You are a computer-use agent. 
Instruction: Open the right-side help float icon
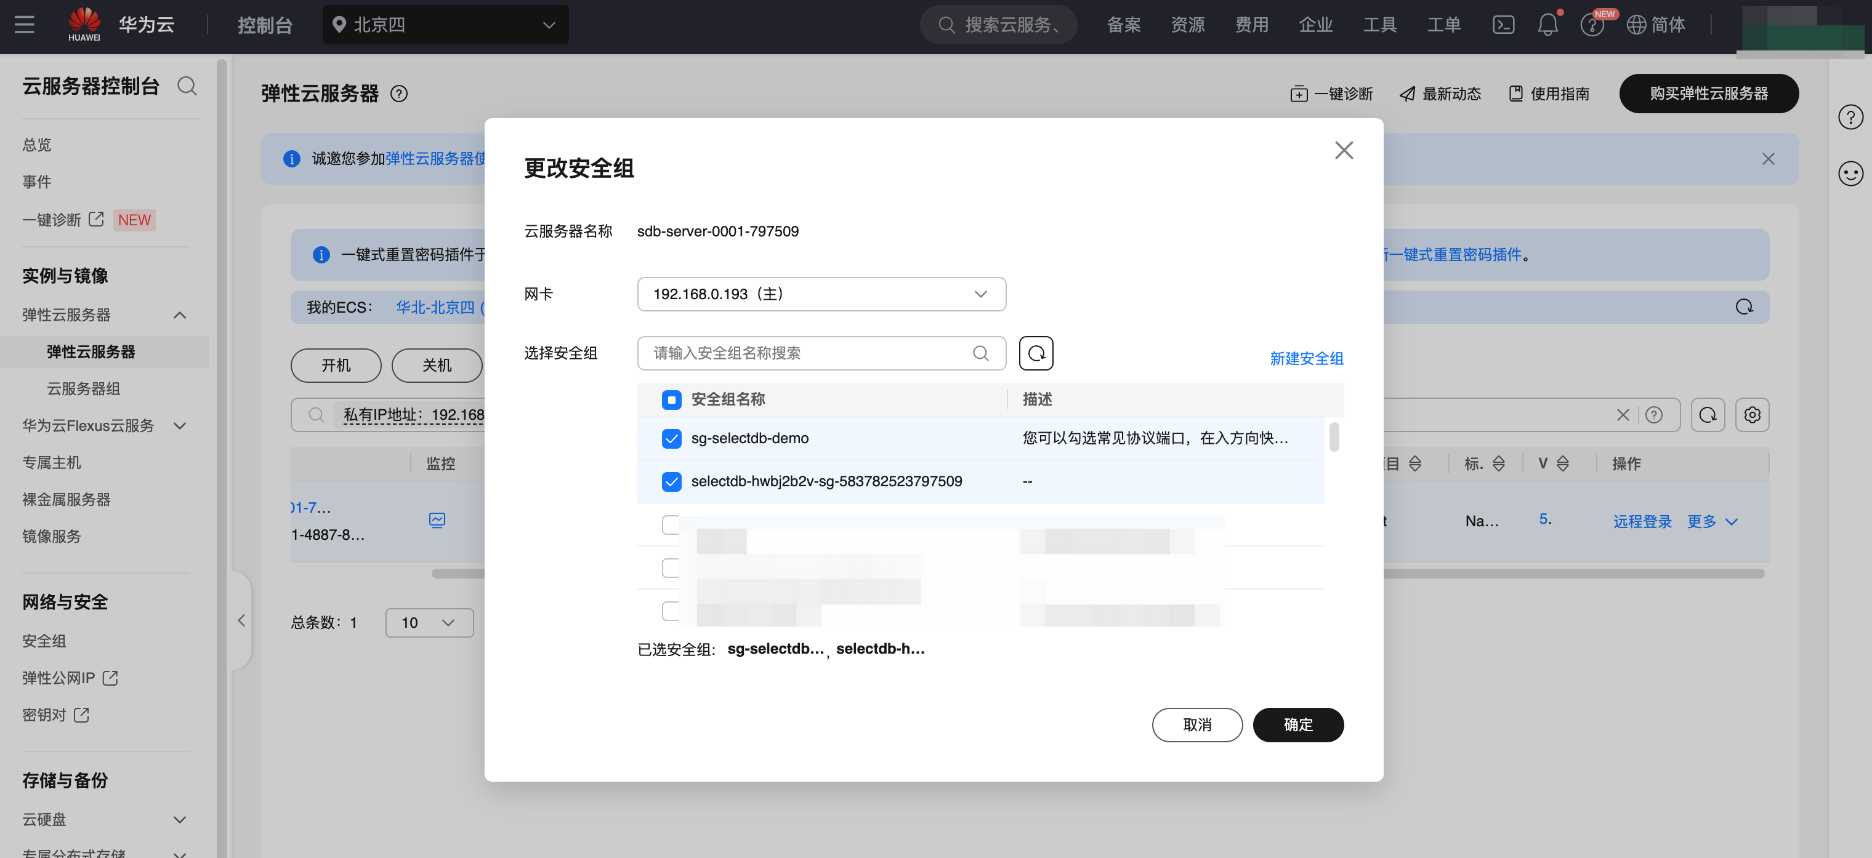tap(1850, 117)
